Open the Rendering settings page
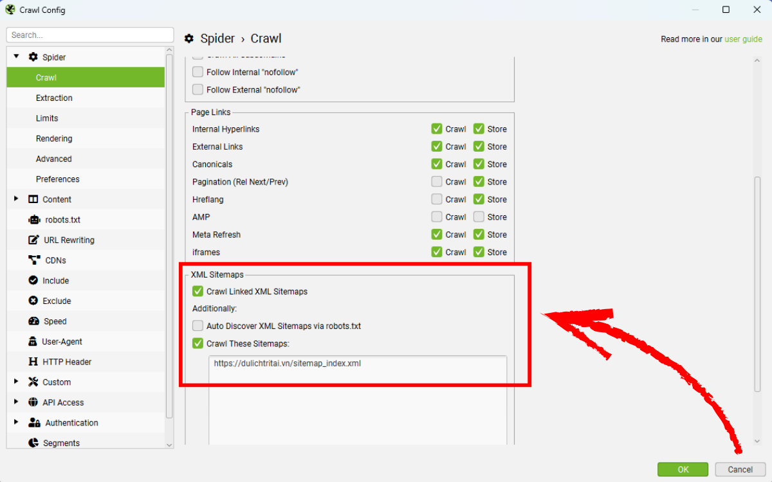Viewport: 772px width, 482px height. coord(54,138)
